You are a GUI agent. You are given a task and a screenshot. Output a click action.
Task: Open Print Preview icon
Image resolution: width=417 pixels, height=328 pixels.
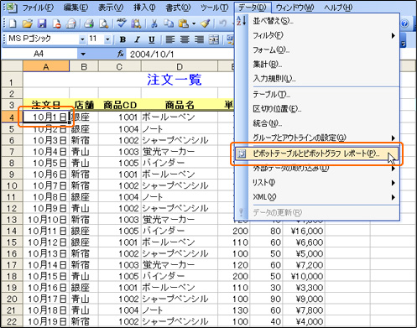104,23
